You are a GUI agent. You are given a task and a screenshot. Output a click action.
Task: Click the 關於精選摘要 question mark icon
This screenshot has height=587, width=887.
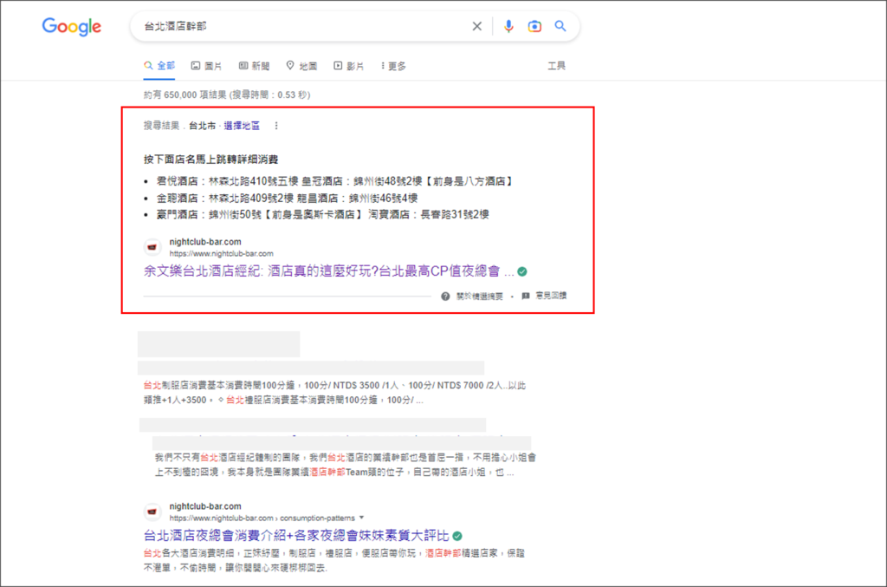click(446, 296)
